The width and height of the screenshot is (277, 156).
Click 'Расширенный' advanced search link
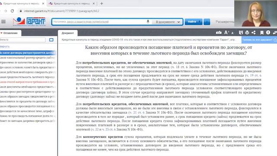[225, 22]
